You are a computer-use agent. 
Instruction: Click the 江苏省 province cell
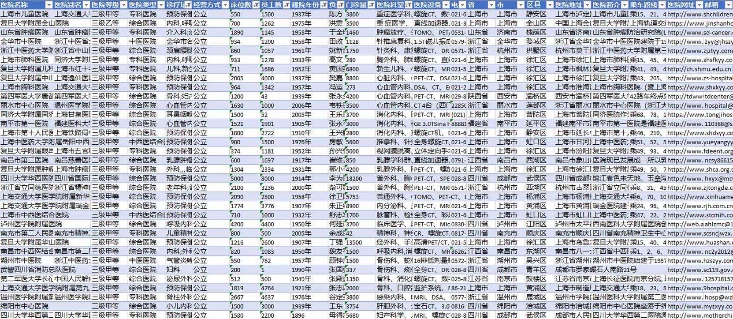click(x=481, y=279)
